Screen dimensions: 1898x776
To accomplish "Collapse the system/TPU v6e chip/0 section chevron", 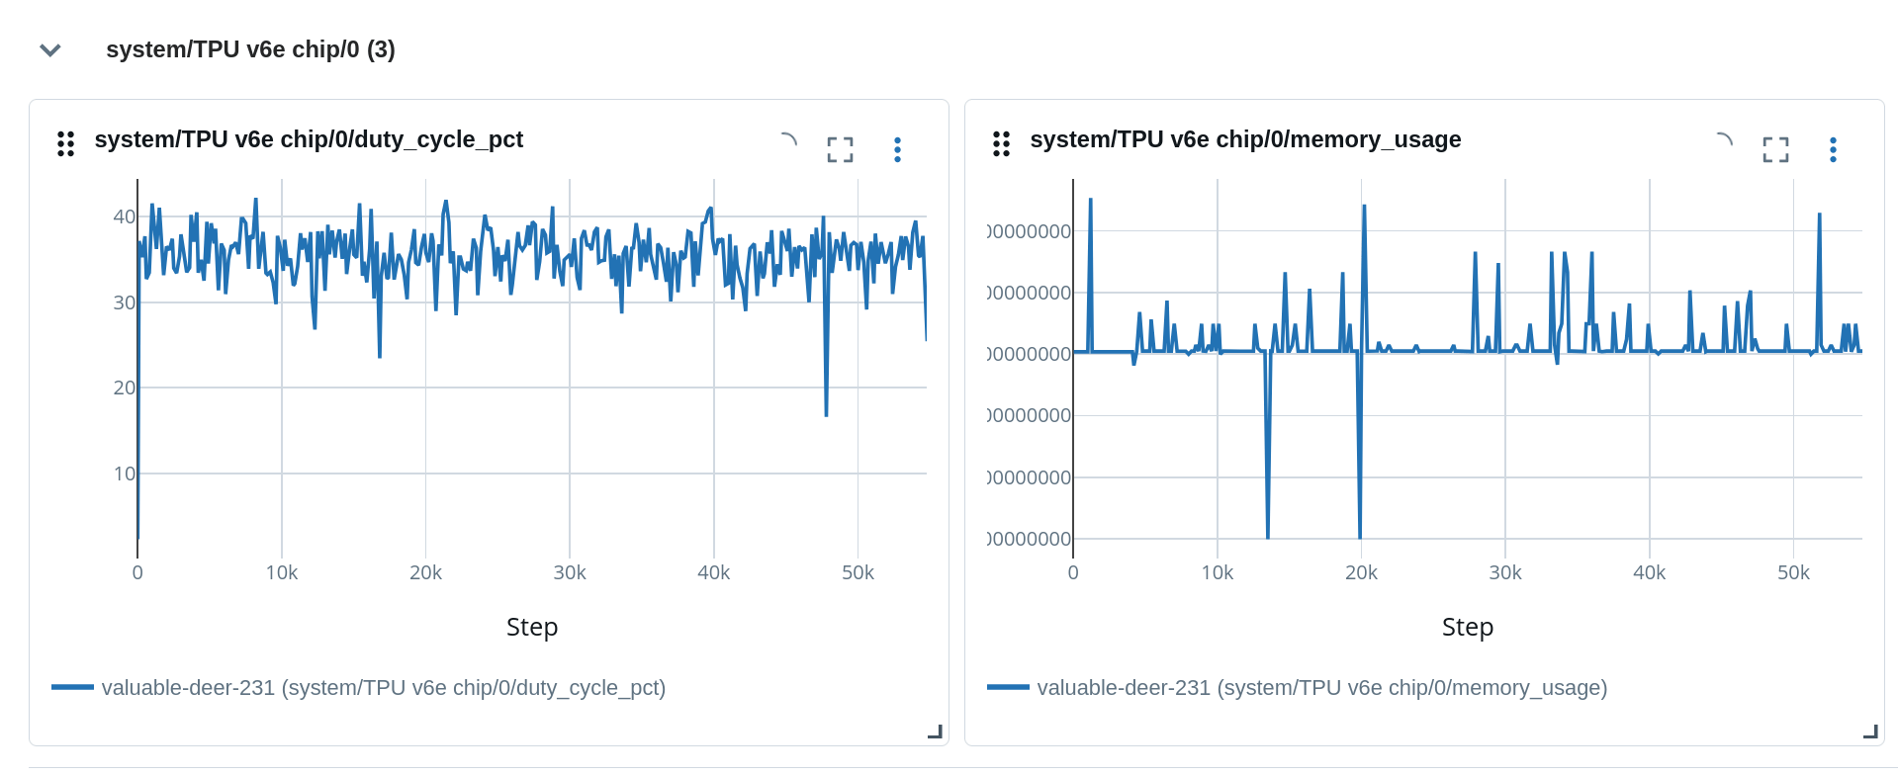I will (x=50, y=50).
